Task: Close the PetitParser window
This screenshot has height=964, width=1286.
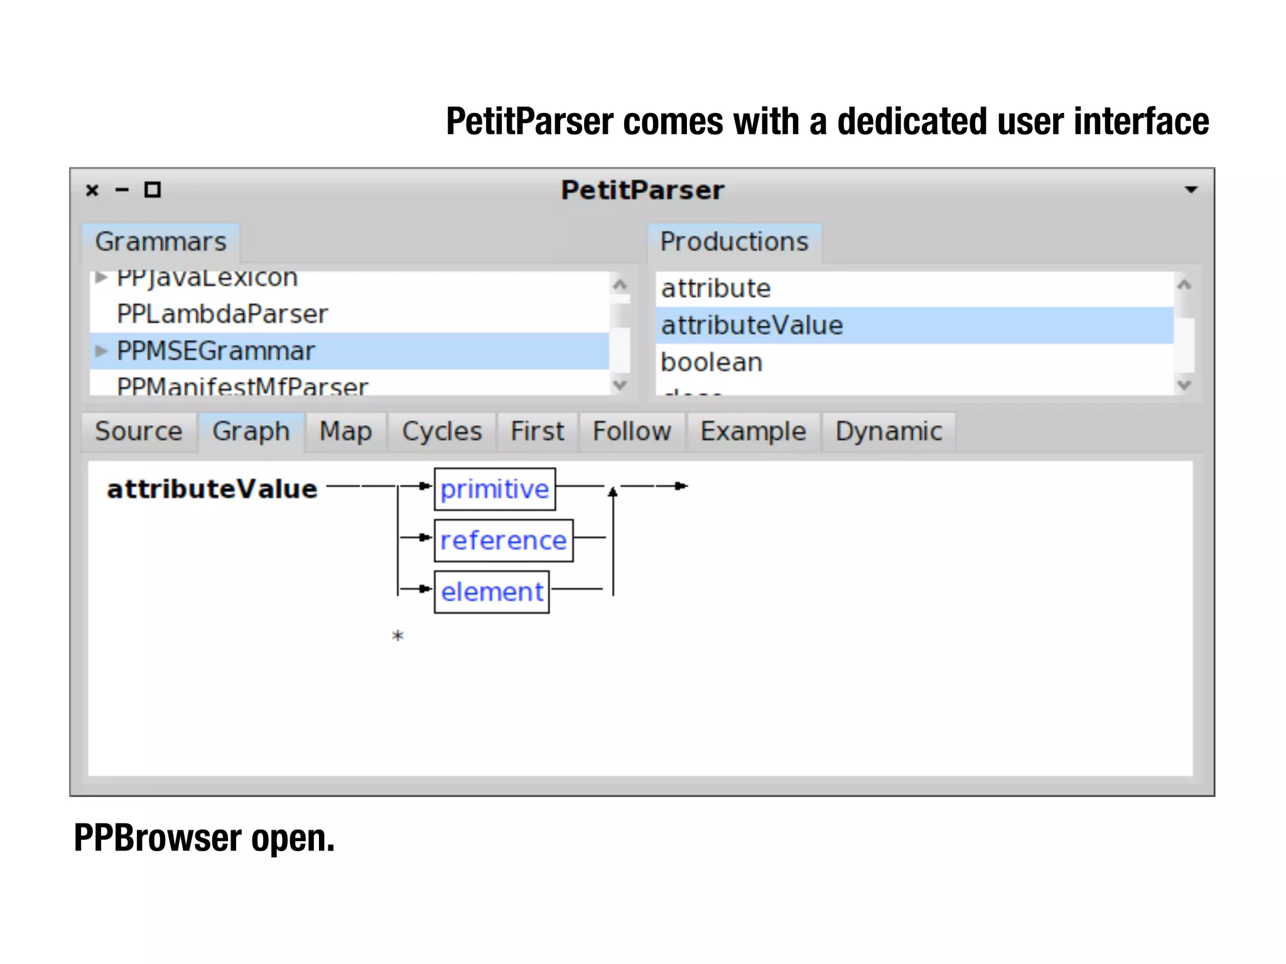Action: (x=92, y=190)
